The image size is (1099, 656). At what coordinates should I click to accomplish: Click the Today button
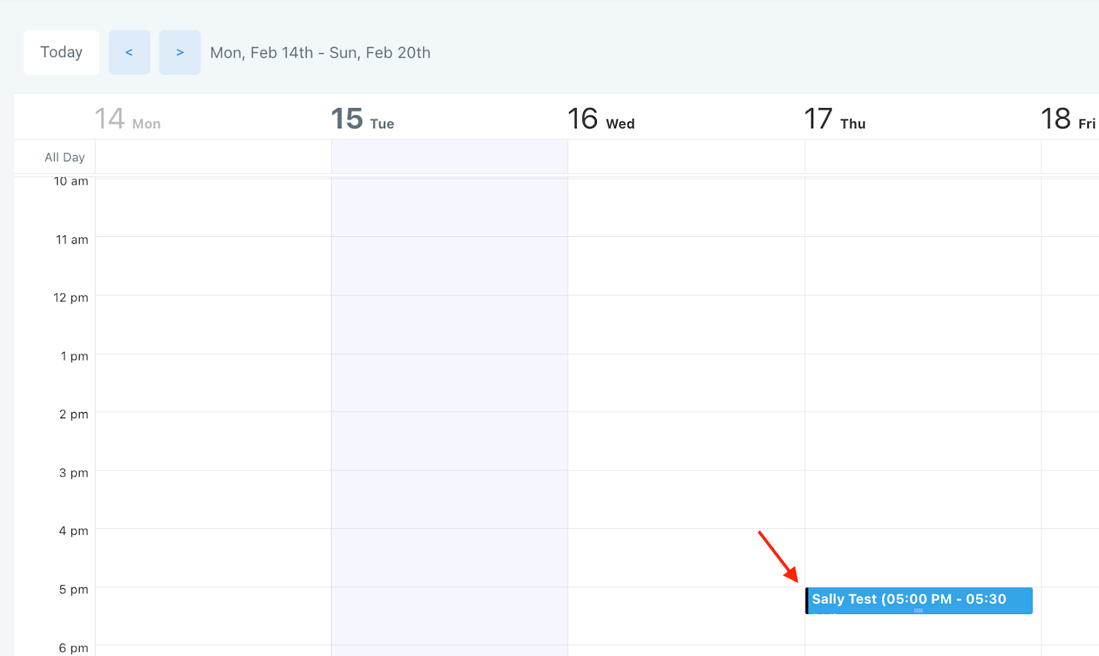pyautogui.click(x=61, y=52)
